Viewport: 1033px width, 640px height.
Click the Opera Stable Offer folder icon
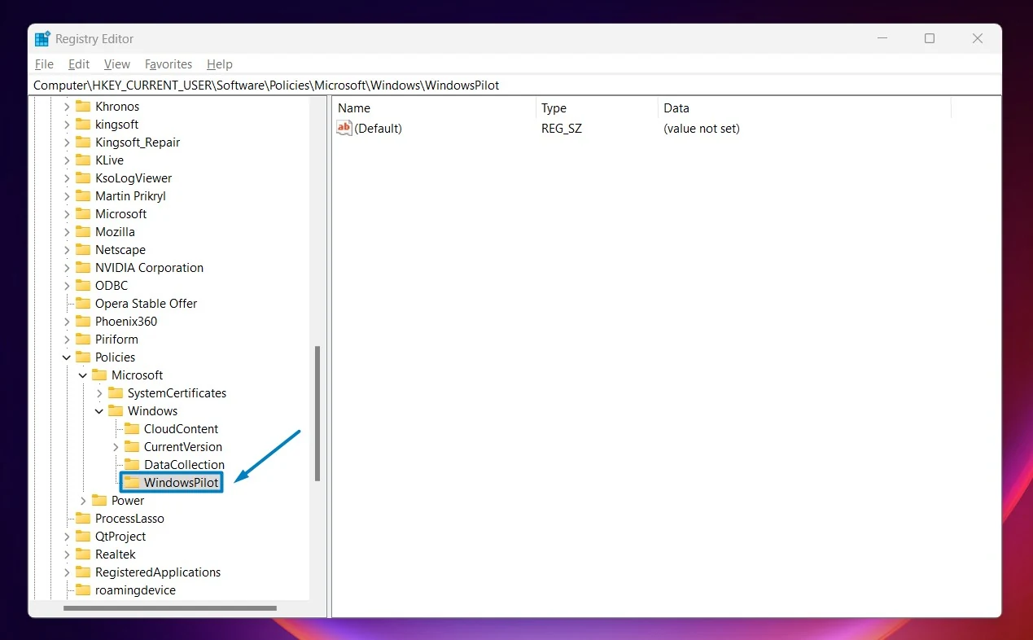(83, 304)
